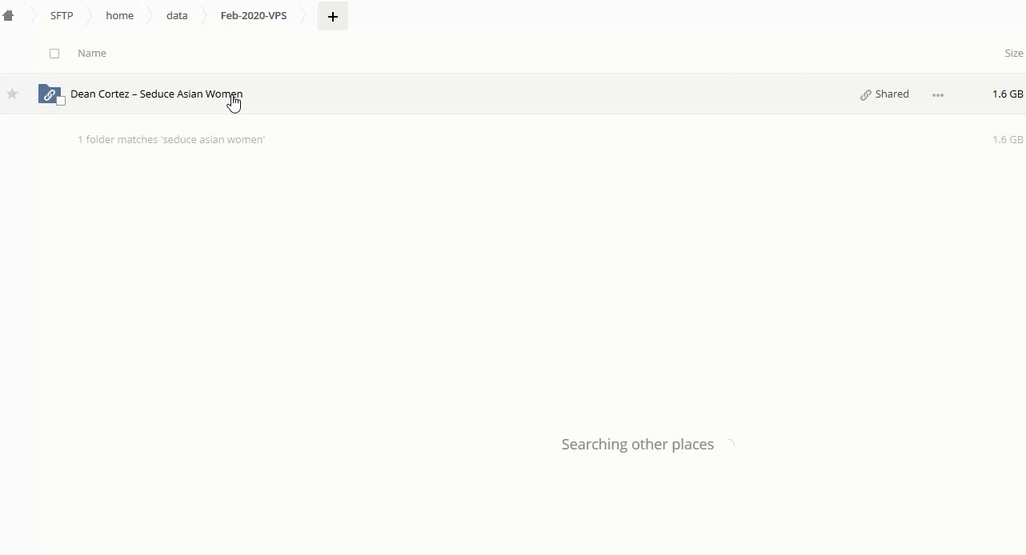
Task: Click the Searching other places spinner
Action: click(x=729, y=445)
